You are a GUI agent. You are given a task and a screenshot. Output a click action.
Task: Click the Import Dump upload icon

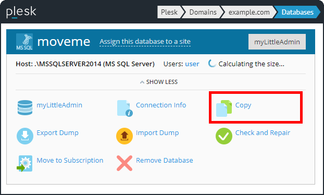tap(124, 136)
